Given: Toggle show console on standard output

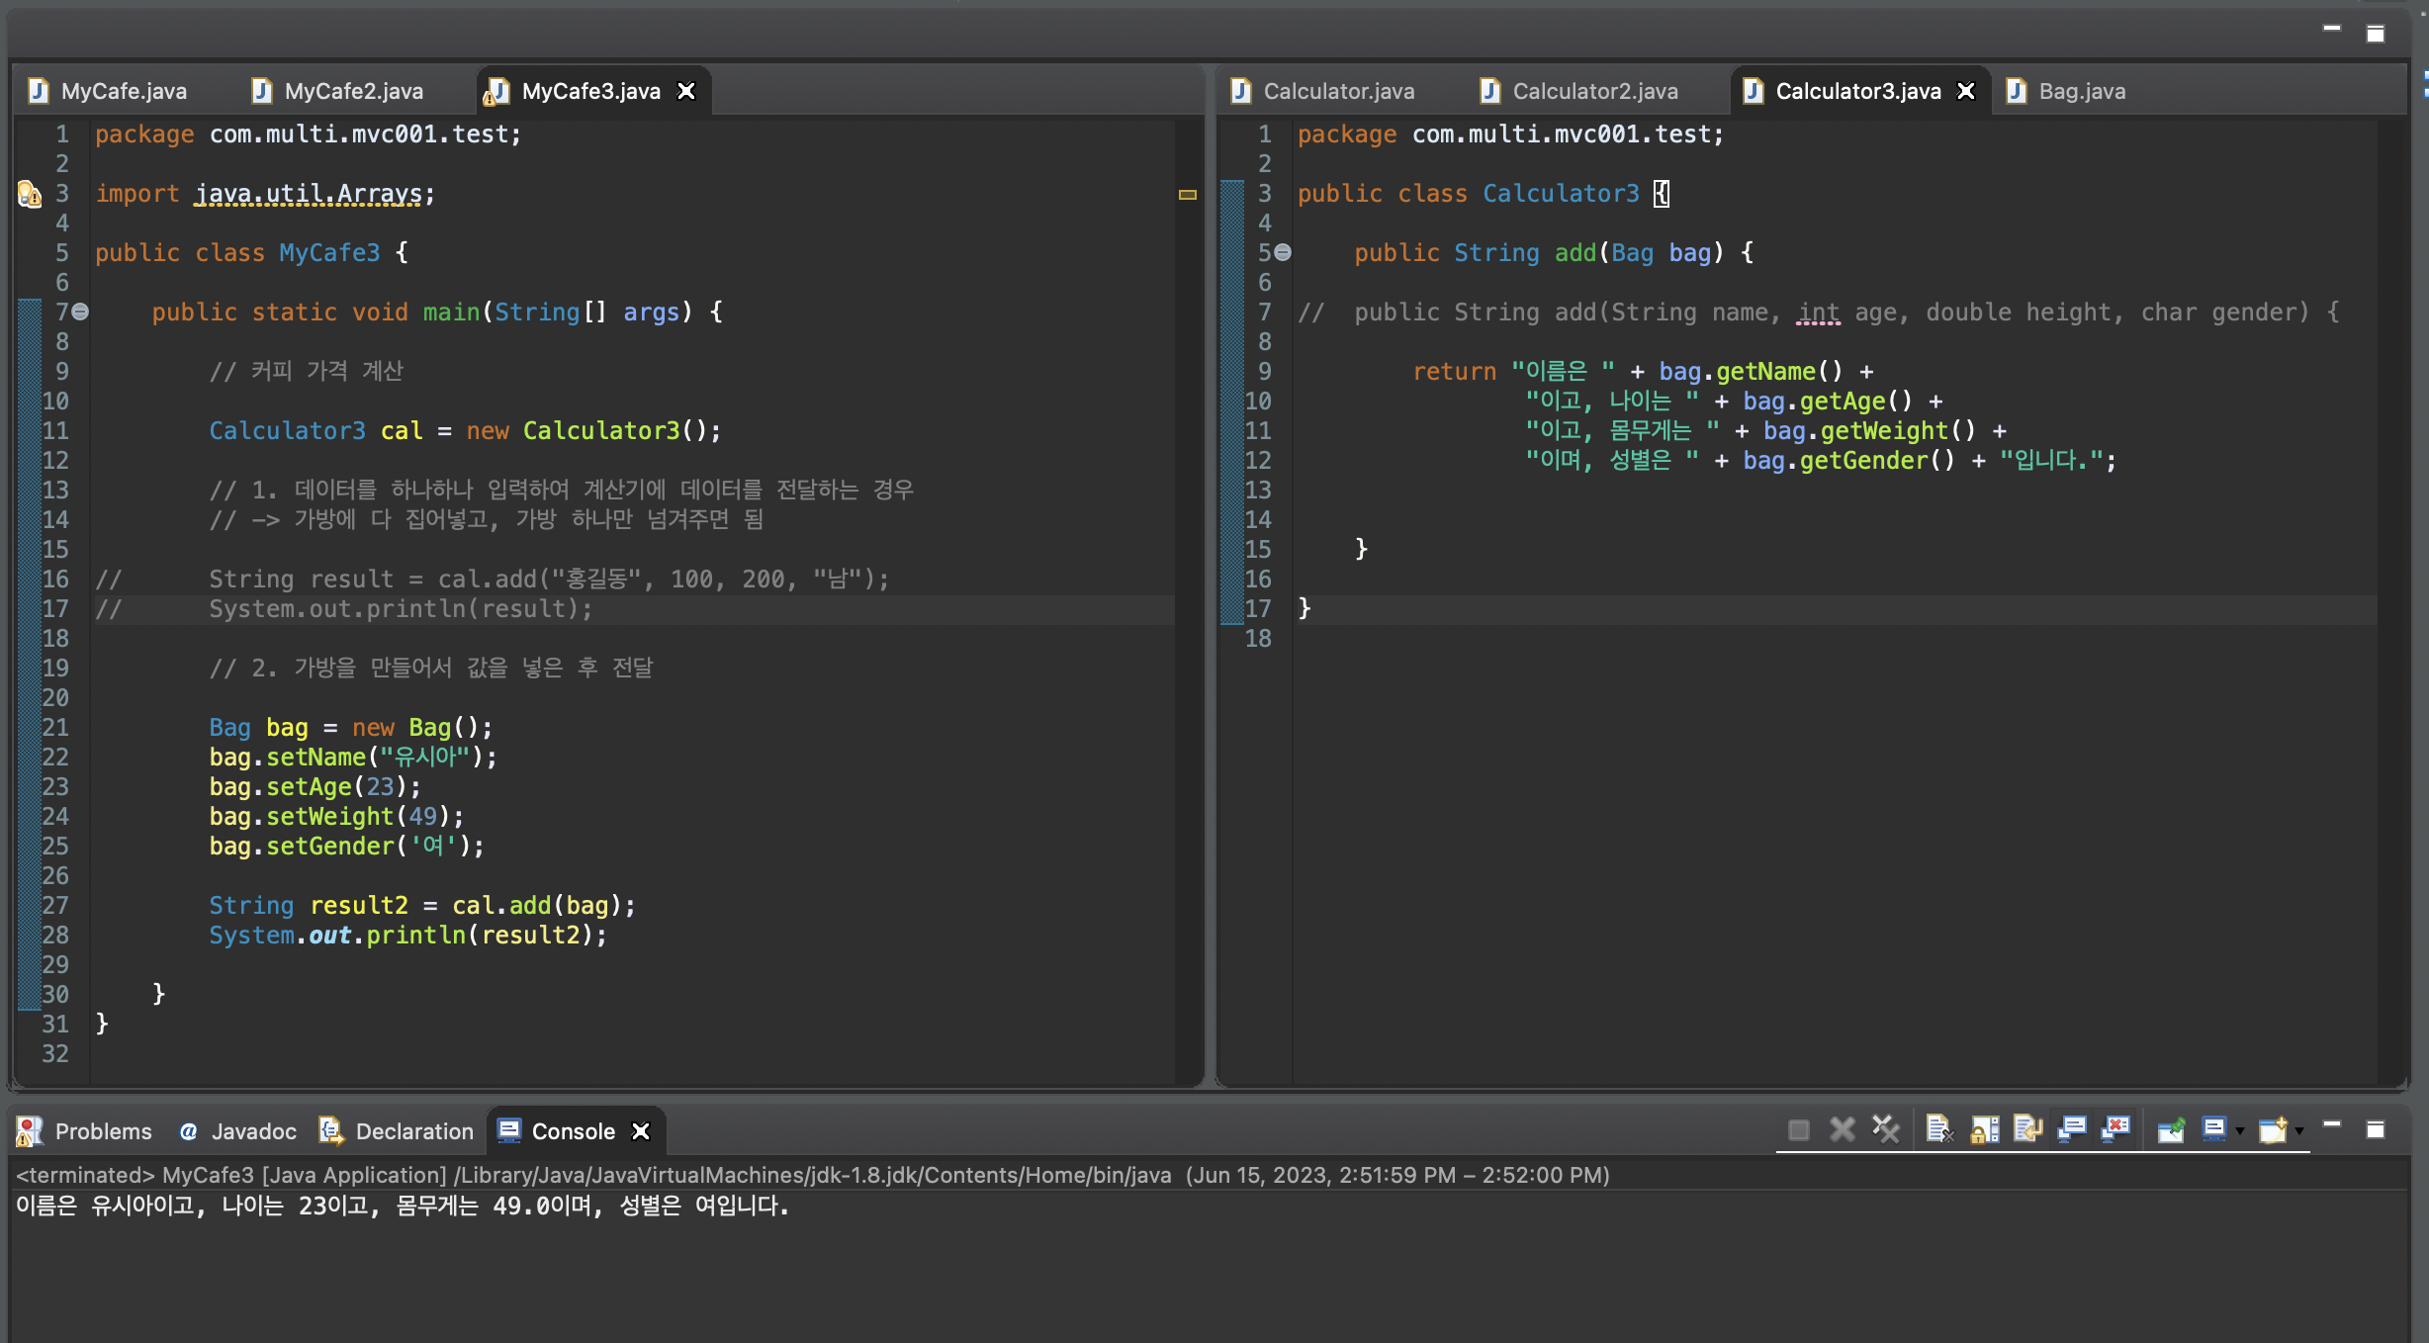Looking at the screenshot, I should pos(2071,1129).
